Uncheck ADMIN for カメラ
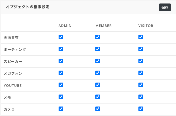176x116 pixels. 61,109
